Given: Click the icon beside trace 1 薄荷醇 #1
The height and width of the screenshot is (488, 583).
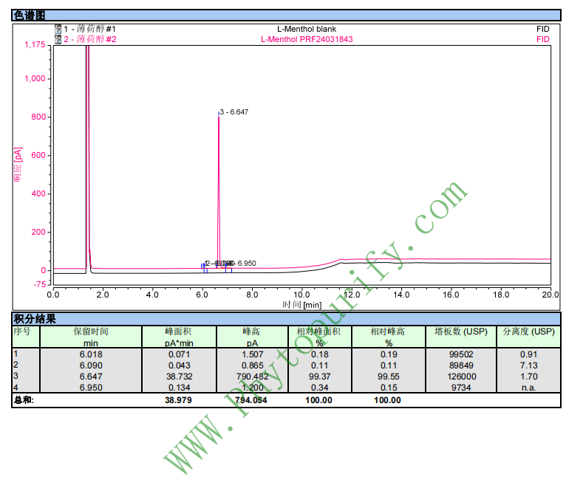Looking at the screenshot, I should coord(58,29).
